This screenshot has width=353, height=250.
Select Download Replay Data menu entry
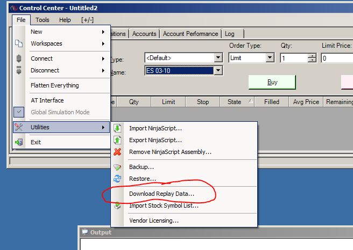[x=184, y=194]
